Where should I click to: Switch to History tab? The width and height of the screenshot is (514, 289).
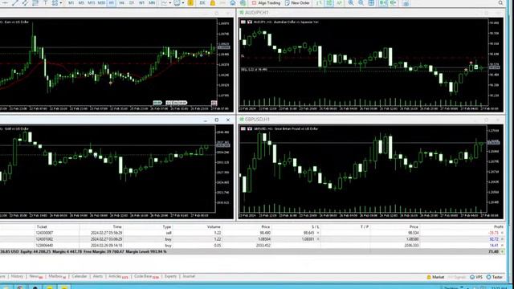tap(17, 276)
